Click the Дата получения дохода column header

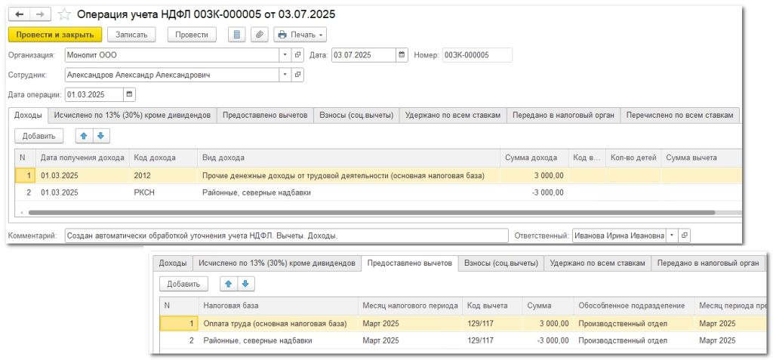(x=83, y=158)
